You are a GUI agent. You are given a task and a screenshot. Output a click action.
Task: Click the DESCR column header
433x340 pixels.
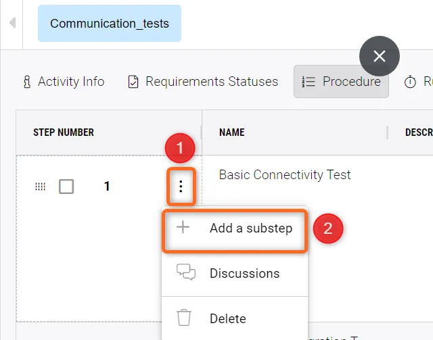tap(418, 132)
